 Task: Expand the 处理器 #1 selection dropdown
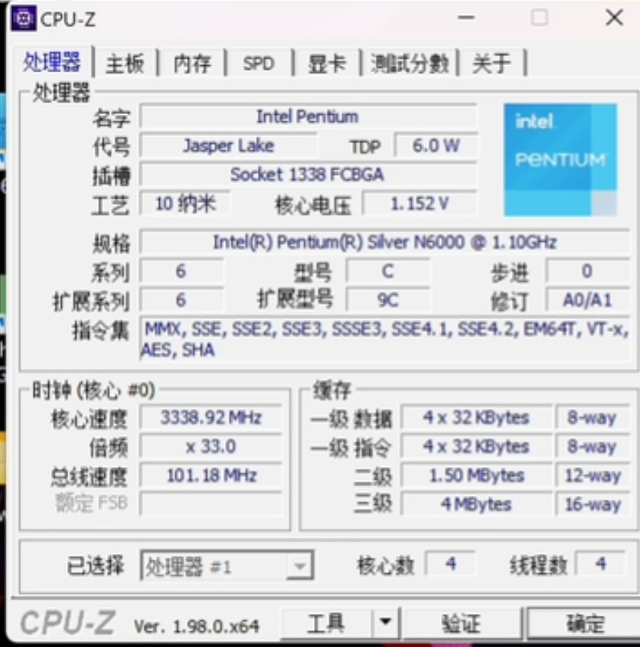click(x=300, y=565)
